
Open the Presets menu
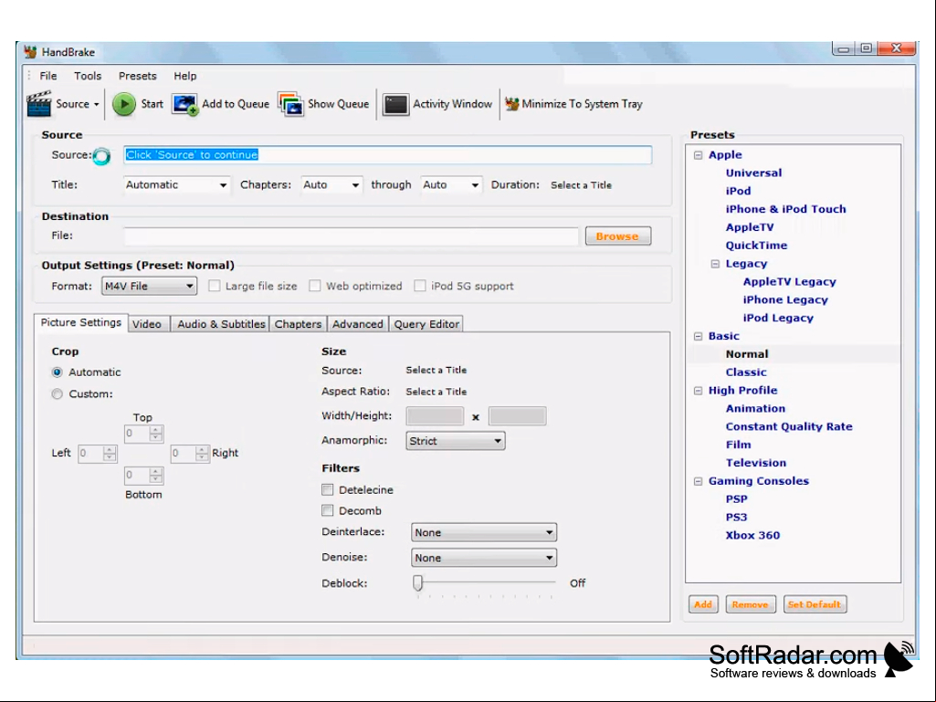click(x=137, y=76)
